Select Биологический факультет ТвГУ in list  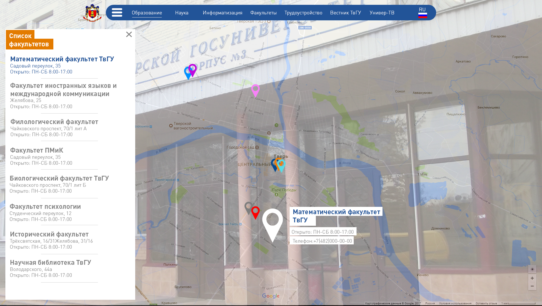59,178
